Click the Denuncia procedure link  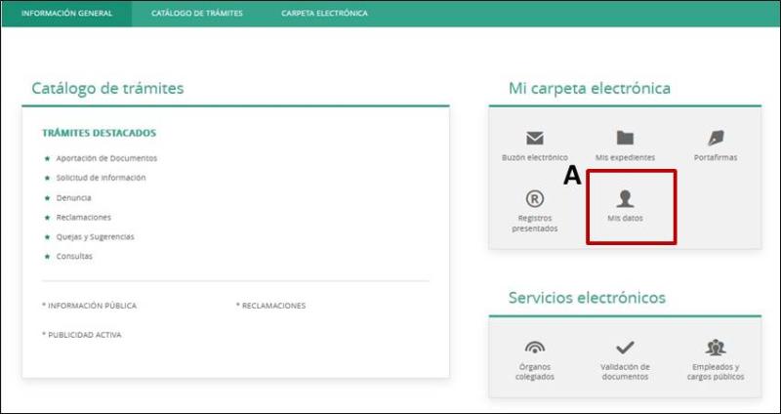(x=74, y=197)
